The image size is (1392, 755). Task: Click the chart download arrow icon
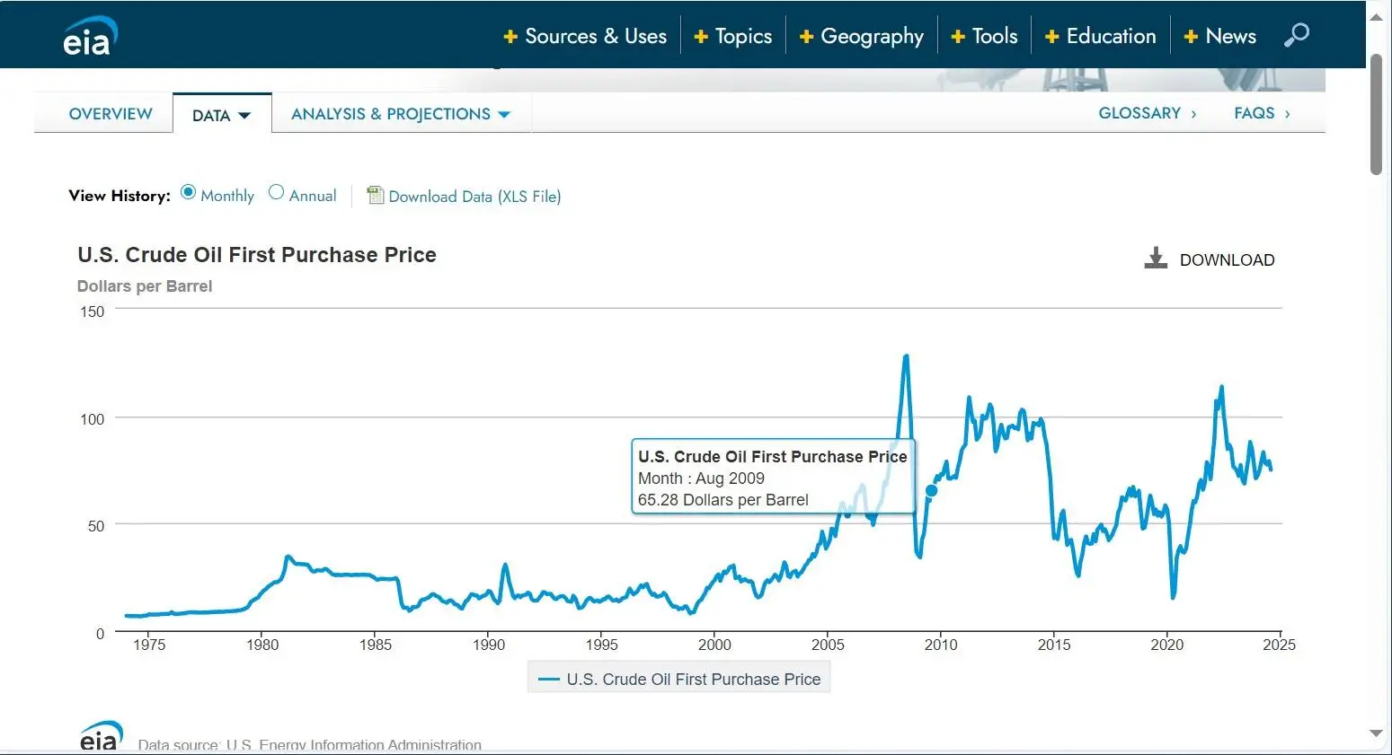coord(1155,259)
